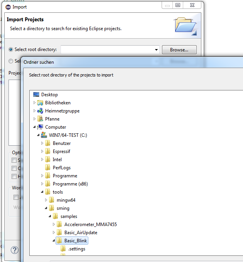Click the mingw64 folder icon
Image resolution: width=243 pixels, height=262 pixels.
[52, 200]
